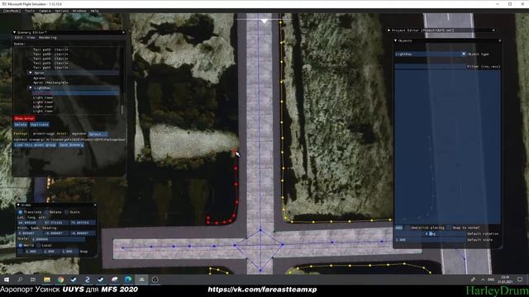
Task: Open Scenery Editor Rendering menu
Action: 48,37
